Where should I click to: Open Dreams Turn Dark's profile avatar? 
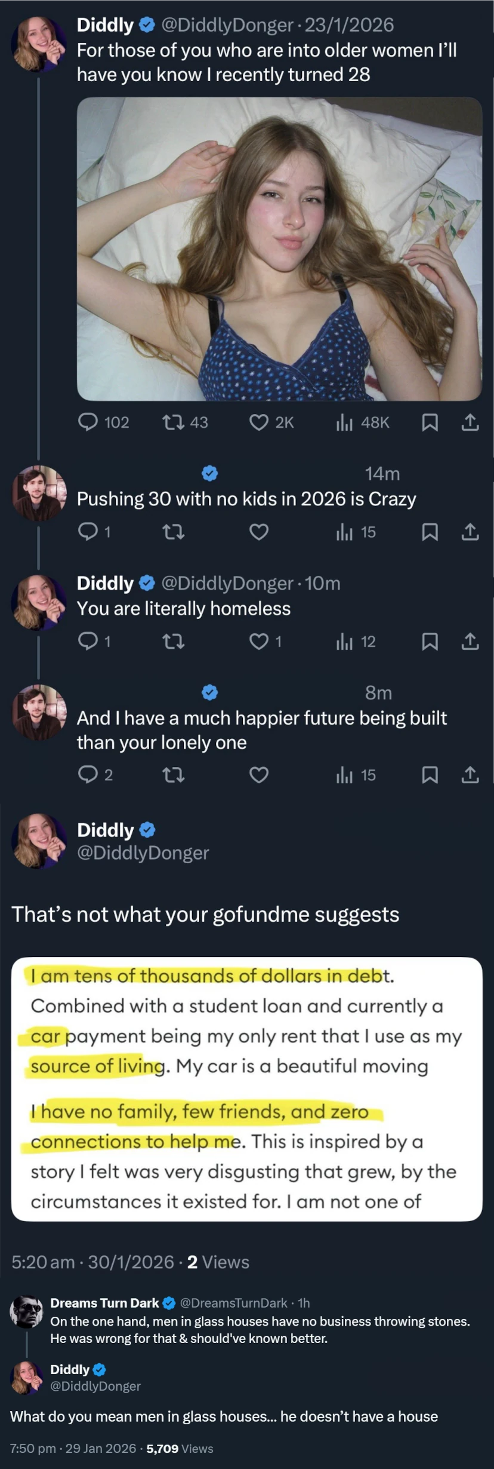tap(26, 1312)
